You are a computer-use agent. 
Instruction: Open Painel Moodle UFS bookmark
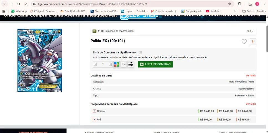tap(74, 11)
